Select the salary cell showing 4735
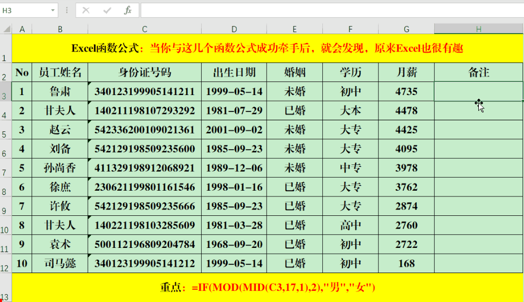Screen dimensions: 524x302 coord(406,91)
